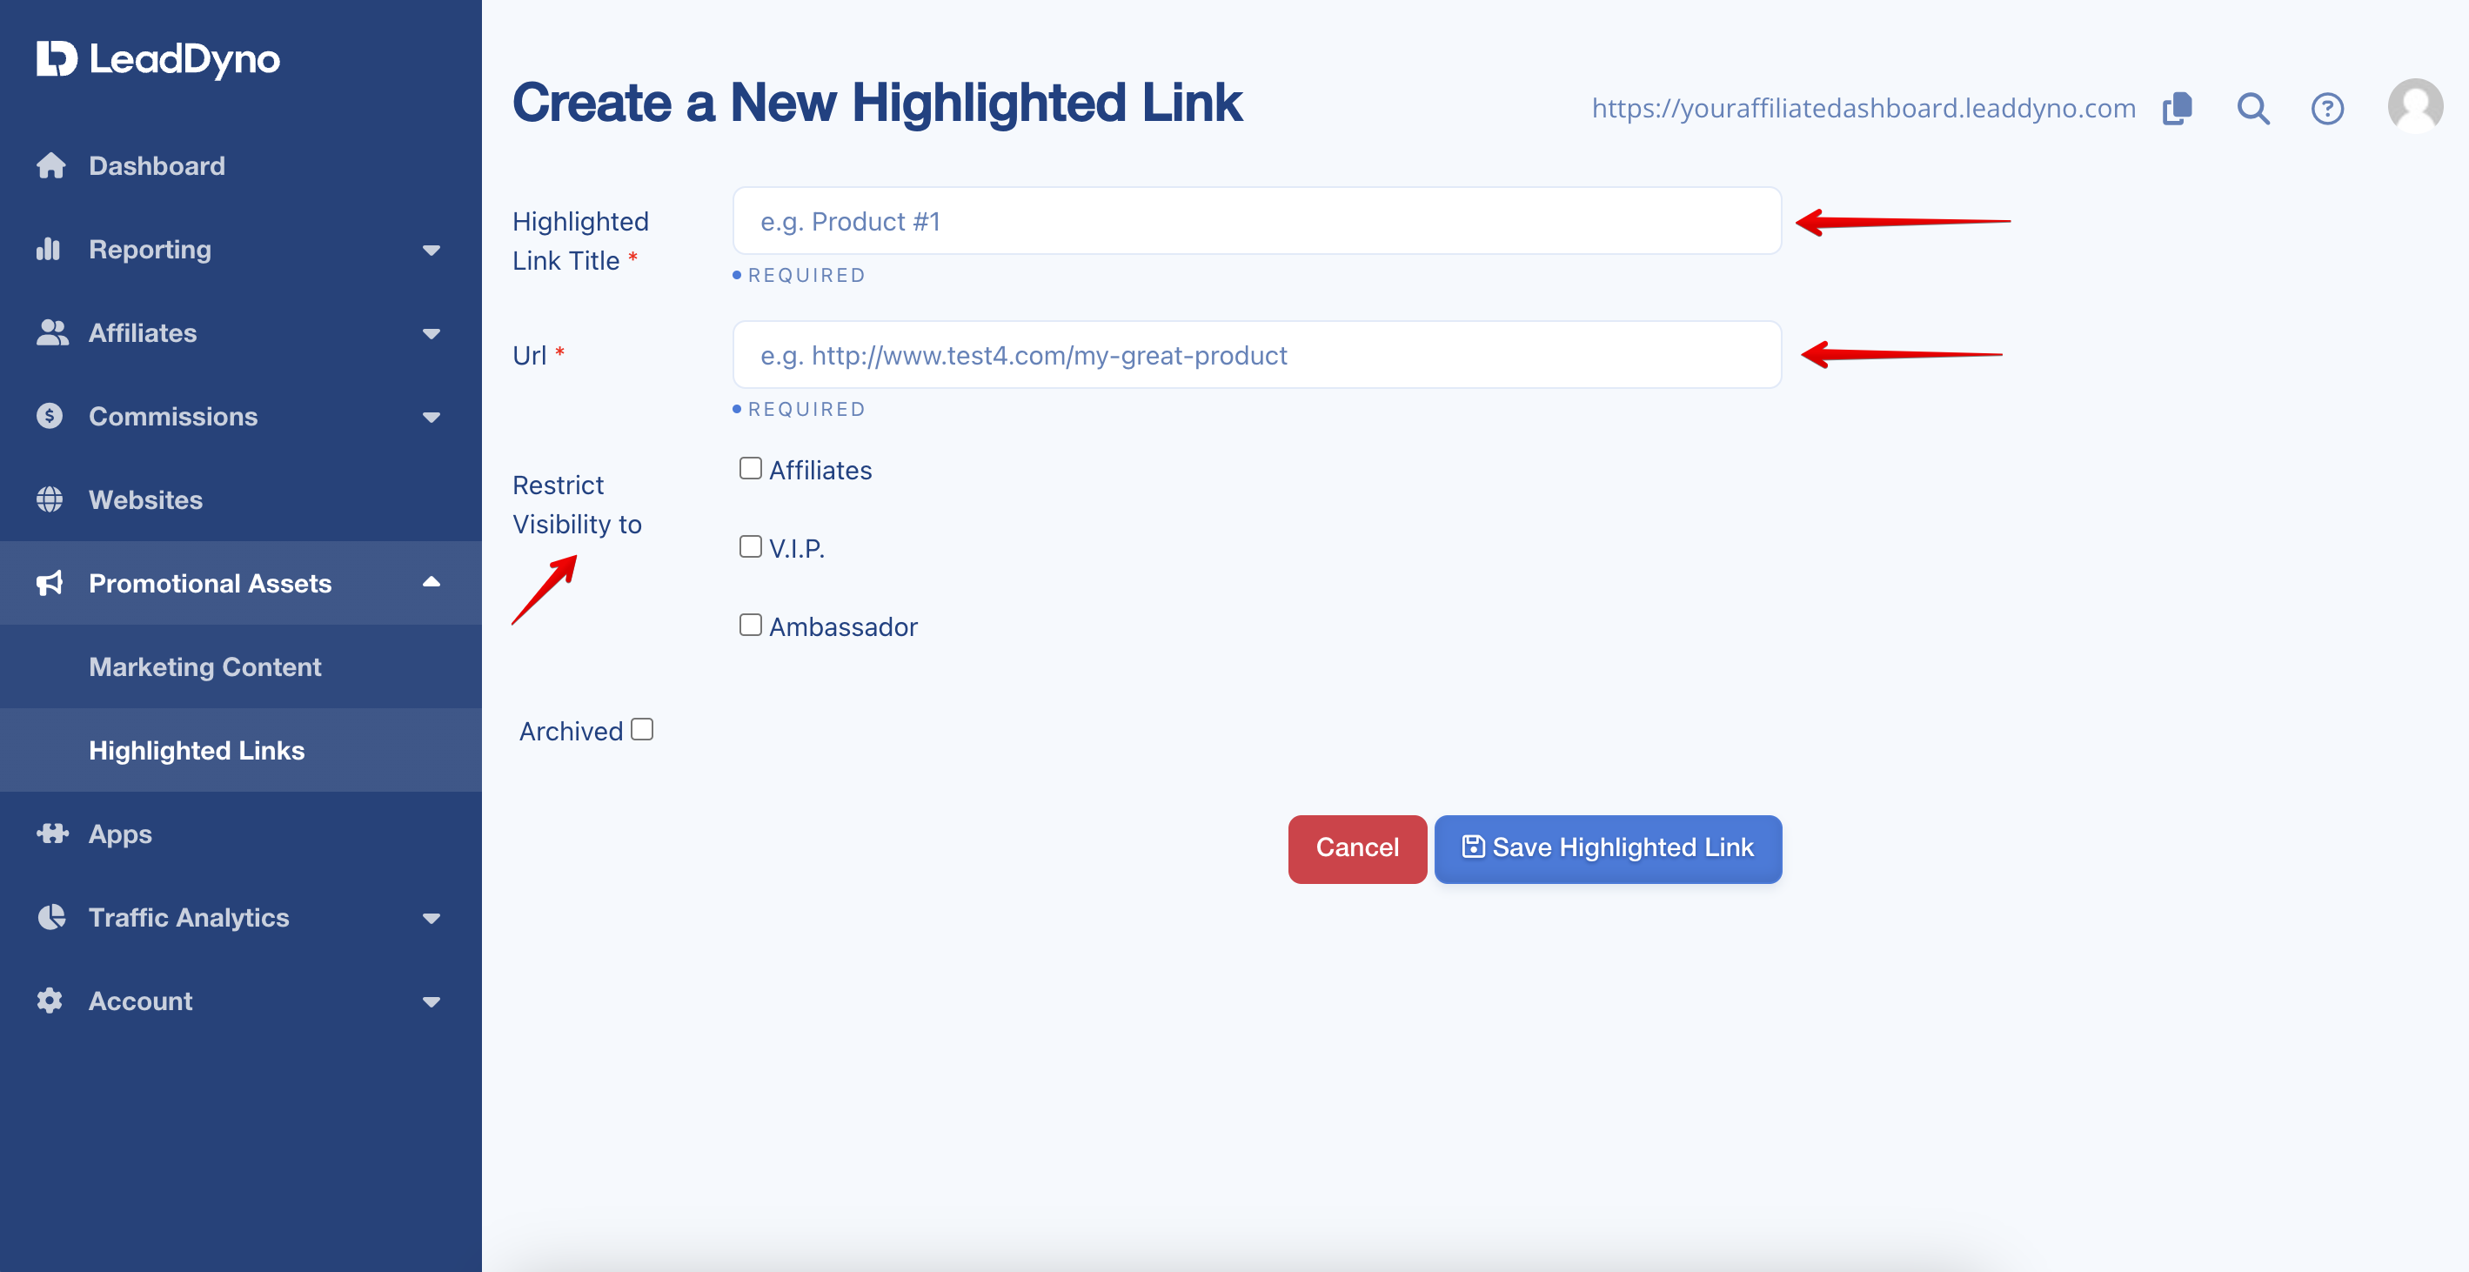
Task: Click the Reporting bar chart icon
Action: point(48,249)
